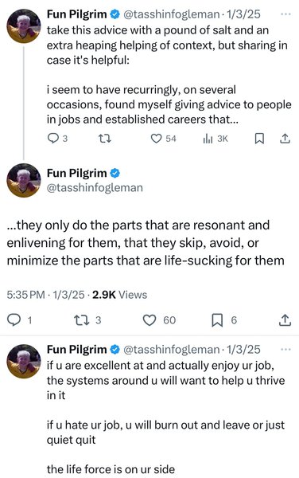The width and height of the screenshot is (299, 478).
Task: Bookmark the first tweet
Action: (259, 139)
